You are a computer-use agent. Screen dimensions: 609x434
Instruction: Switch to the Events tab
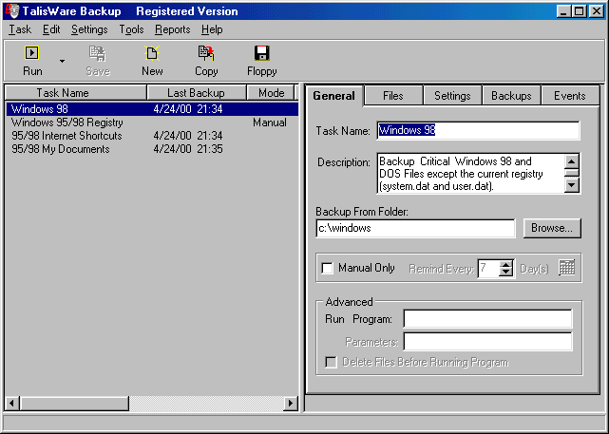click(x=570, y=96)
